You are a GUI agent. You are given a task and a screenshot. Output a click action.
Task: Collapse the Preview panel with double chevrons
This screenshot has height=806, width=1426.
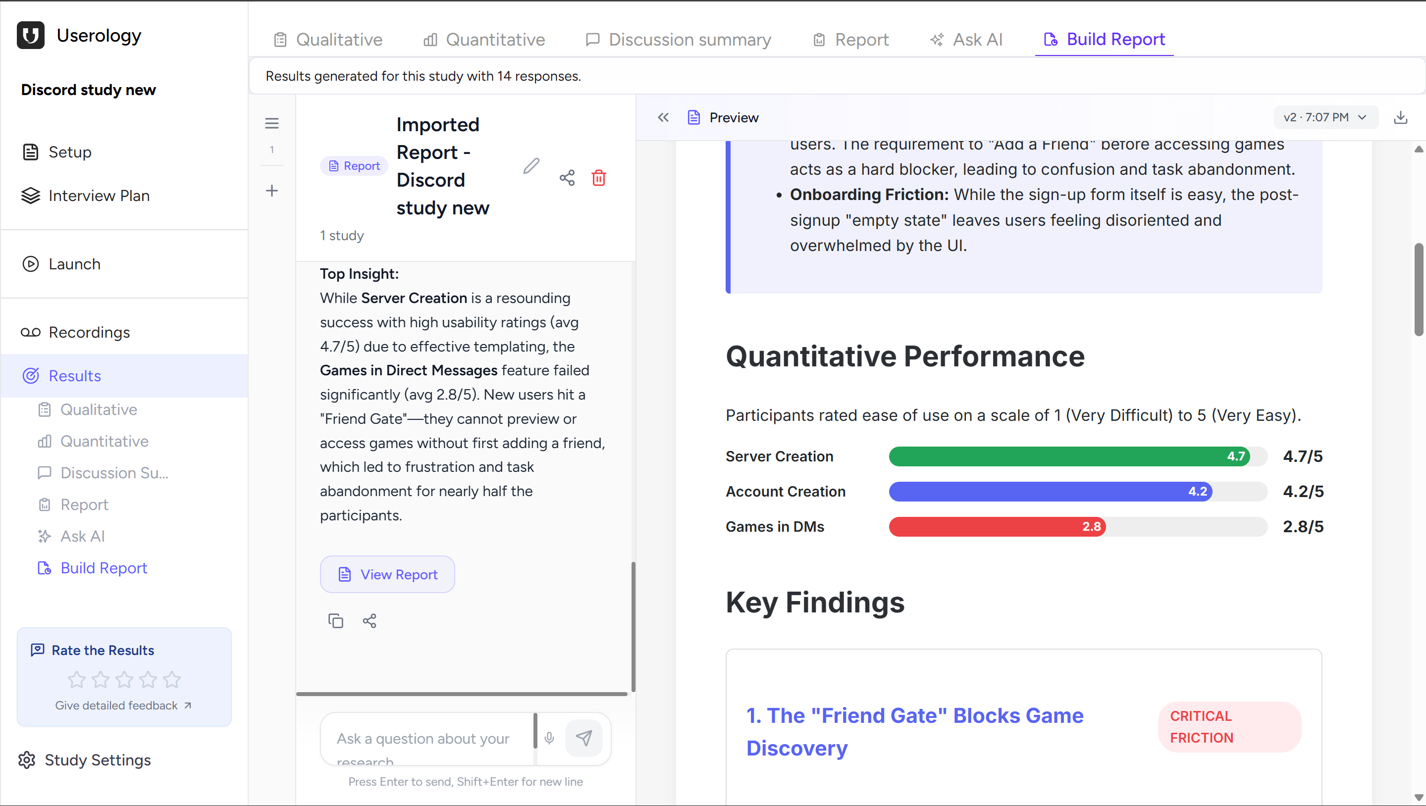pos(663,117)
